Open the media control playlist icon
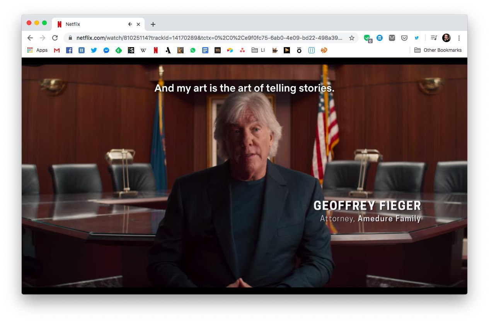489x323 pixels. [434, 38]
